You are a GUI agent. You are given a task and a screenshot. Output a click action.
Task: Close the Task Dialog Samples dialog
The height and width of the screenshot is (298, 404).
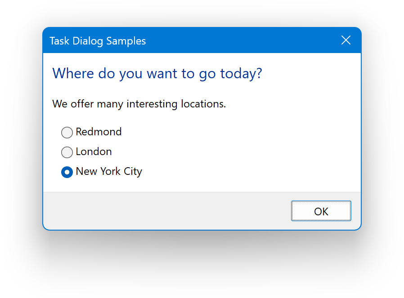click(x=346, y=40)
